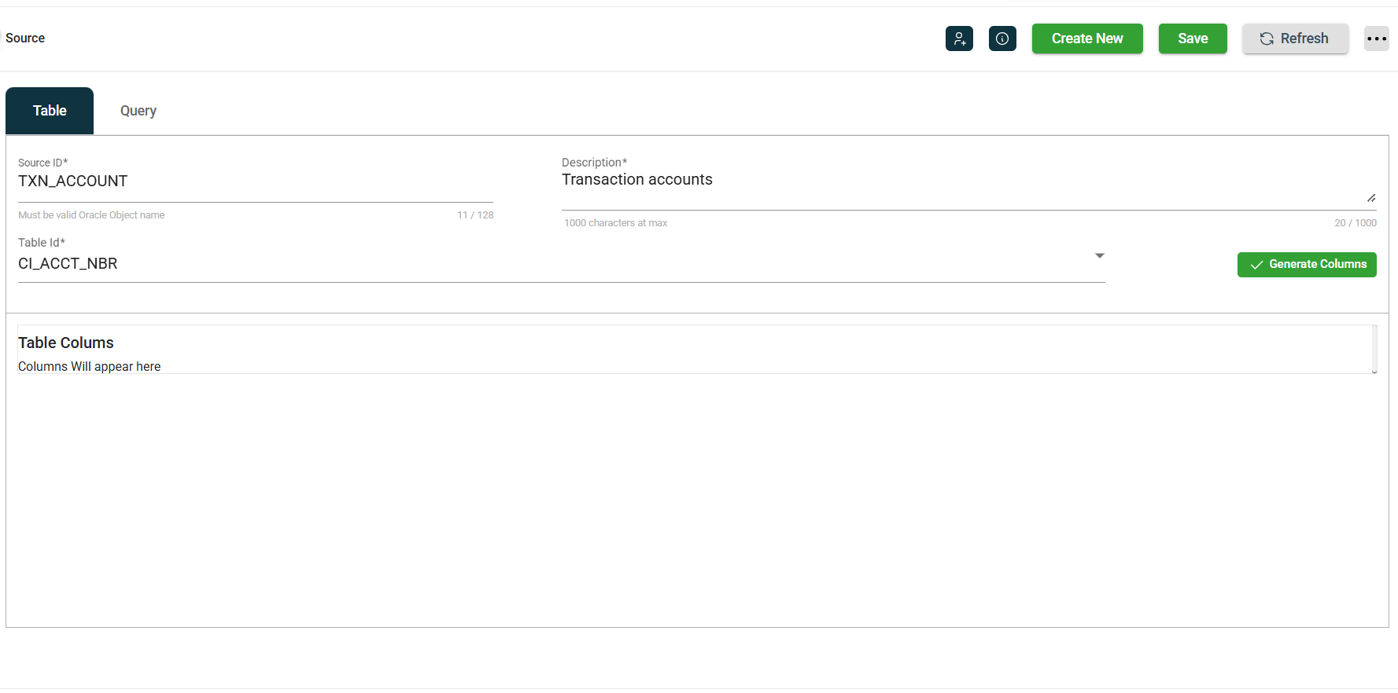Save the source with Save button
This screenshot has height=693, width=1398.
(1192, 38)
